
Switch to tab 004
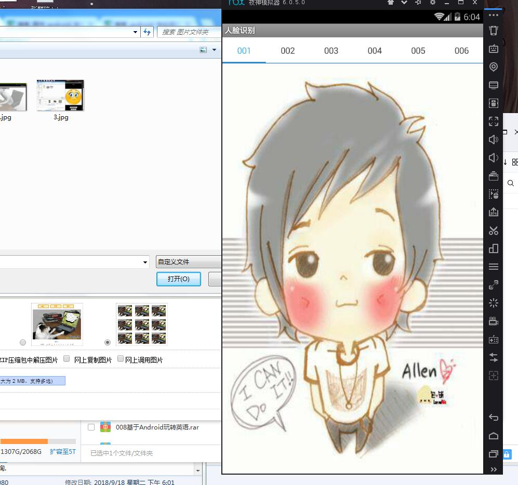(375, 51)
